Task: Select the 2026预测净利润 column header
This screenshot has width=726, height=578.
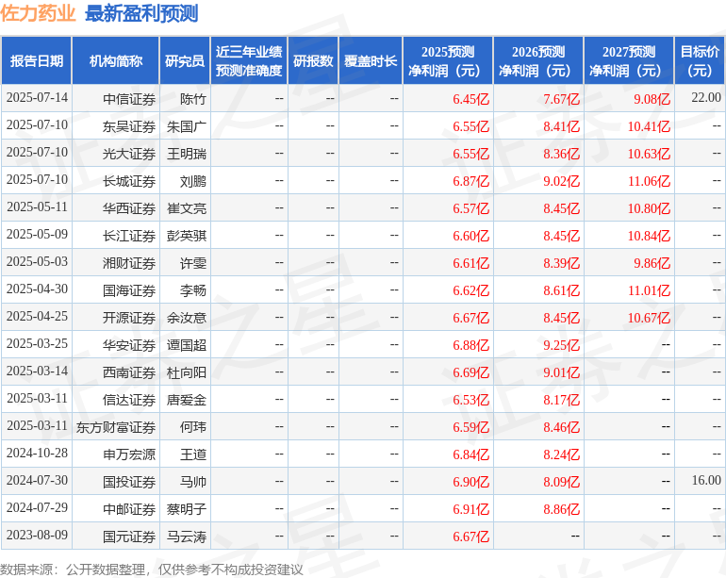Action: 538,60
